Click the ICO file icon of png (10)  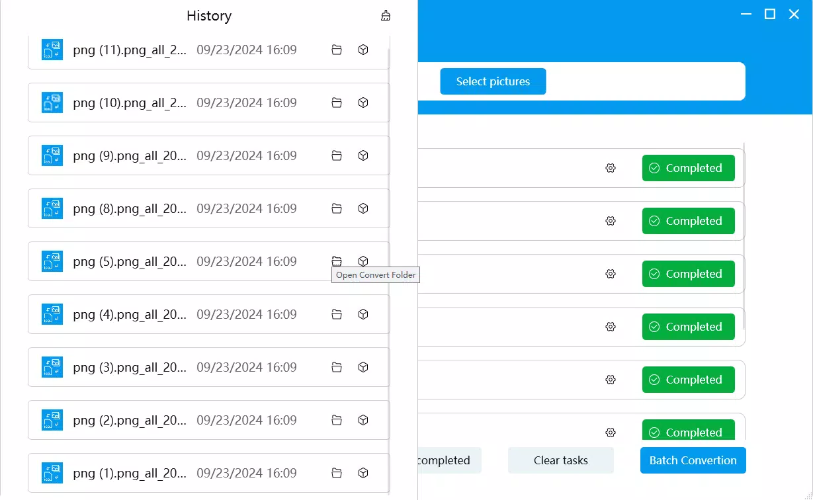pyautogui.click(x=52, y=103)
